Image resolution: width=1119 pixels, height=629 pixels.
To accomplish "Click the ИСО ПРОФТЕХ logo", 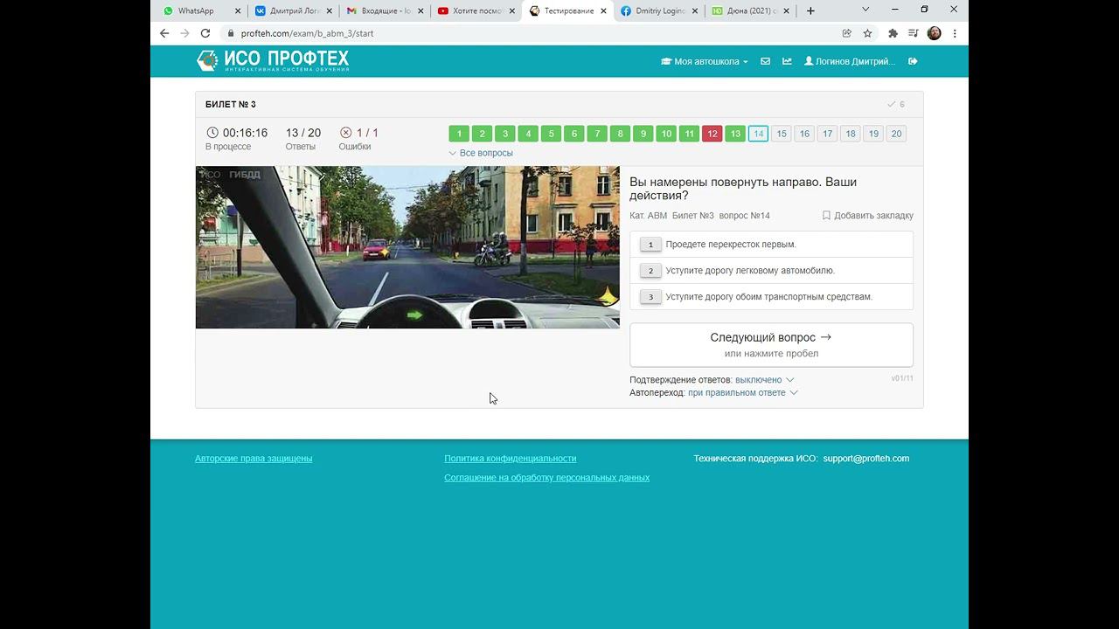I will point(273,60).
